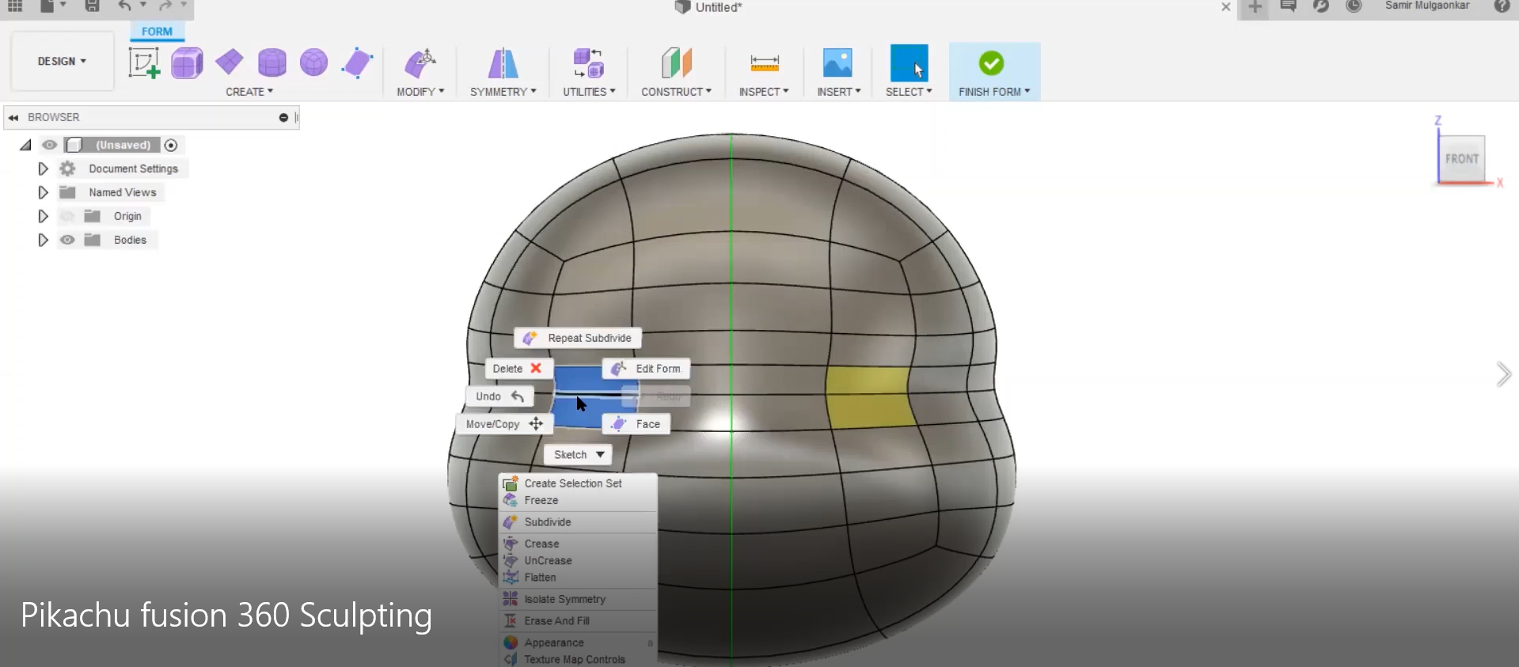Click the extensions refresh icon
1519x667 pixels.
click(x=1320, y=6)
